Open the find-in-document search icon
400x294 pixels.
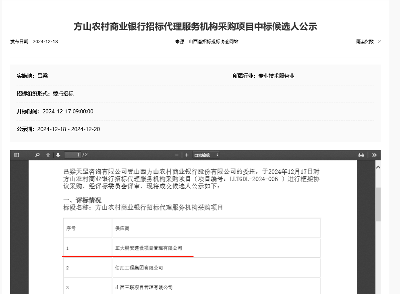(37, 155)
